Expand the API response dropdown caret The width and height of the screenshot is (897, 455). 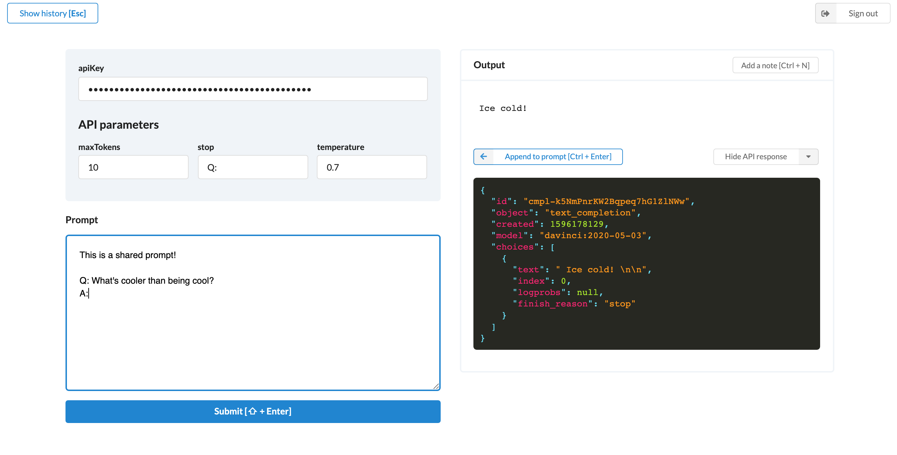tap(808, 156)
